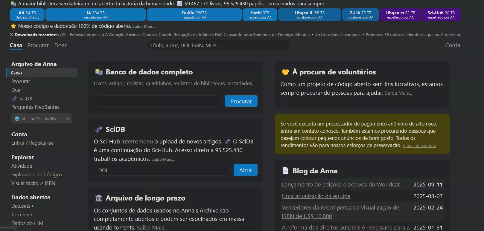484x231 pixels.
Task: Open the Procurar top navigation tab
Action: [38, 45]
